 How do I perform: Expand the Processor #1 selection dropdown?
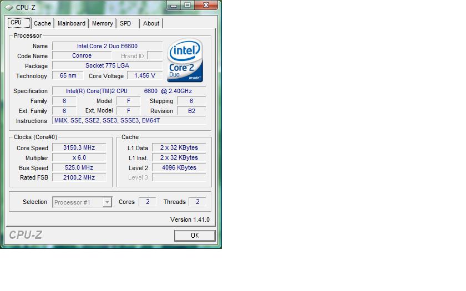pos(107,202)
